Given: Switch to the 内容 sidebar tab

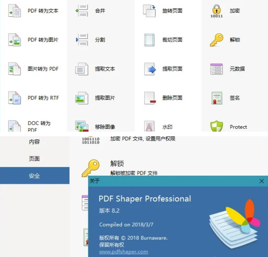Looking at the screenshot, I should coord(34,142).
